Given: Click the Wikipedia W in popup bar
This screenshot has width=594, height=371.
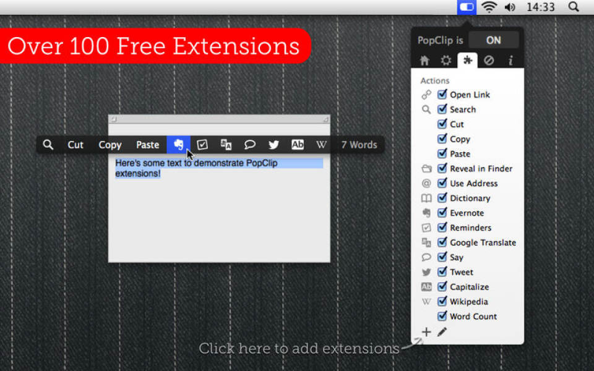Looking at the screenshot, I should [321, 145].
